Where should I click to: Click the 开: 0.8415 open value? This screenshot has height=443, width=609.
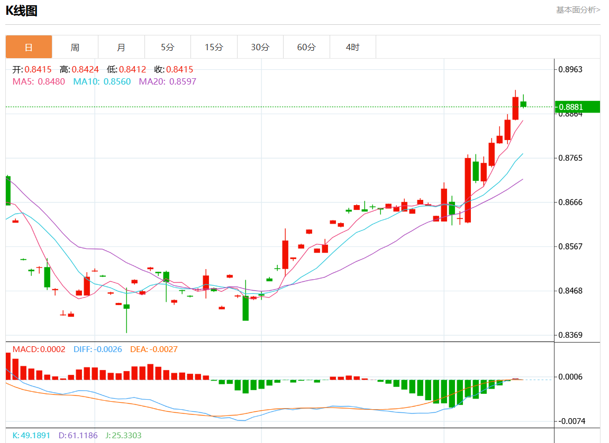click(32, 69)
